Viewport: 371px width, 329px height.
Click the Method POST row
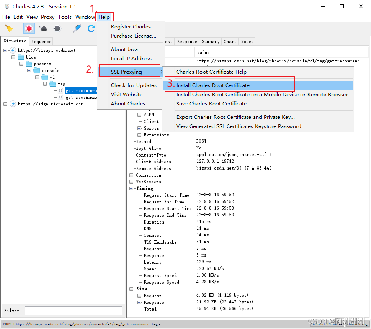point(201,141)
